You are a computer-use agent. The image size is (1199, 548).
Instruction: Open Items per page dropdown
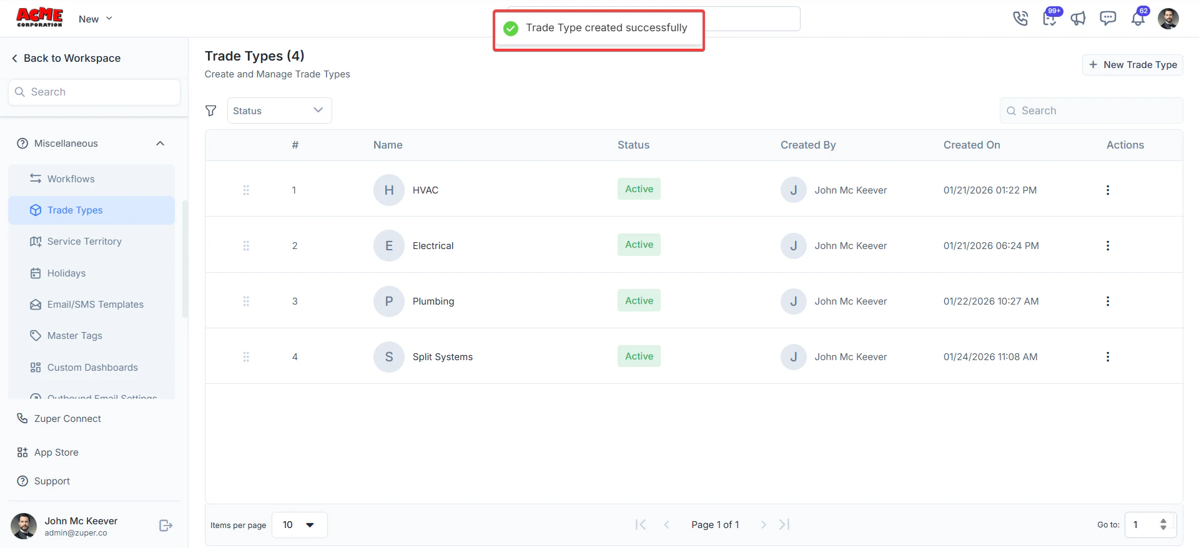(x=299, y=525)
